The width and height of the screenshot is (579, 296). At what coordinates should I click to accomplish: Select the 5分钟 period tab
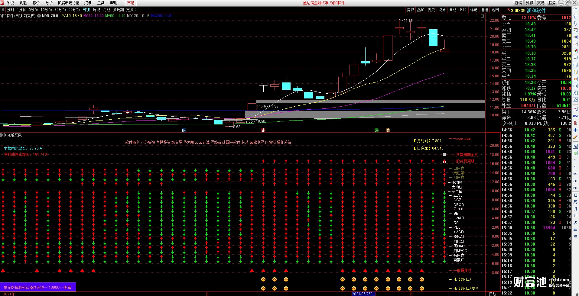(x=34, y=10)
